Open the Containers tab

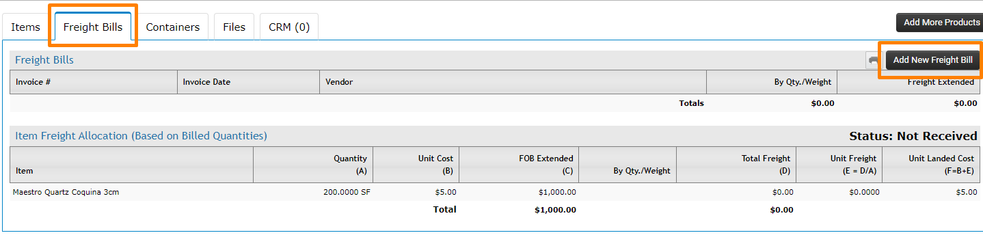pos(173,27)
